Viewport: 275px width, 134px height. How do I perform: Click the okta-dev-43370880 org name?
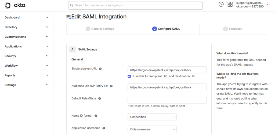coord(250,7)
